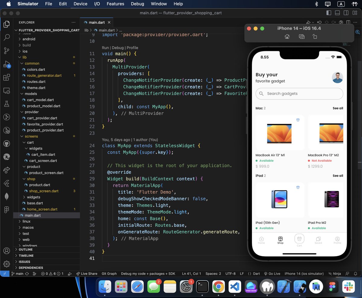This screenshot has height=298, width=362.
Task: Click Simulator Screenshot camera icon
Action: pyautogui.click(x=302, y=36)
